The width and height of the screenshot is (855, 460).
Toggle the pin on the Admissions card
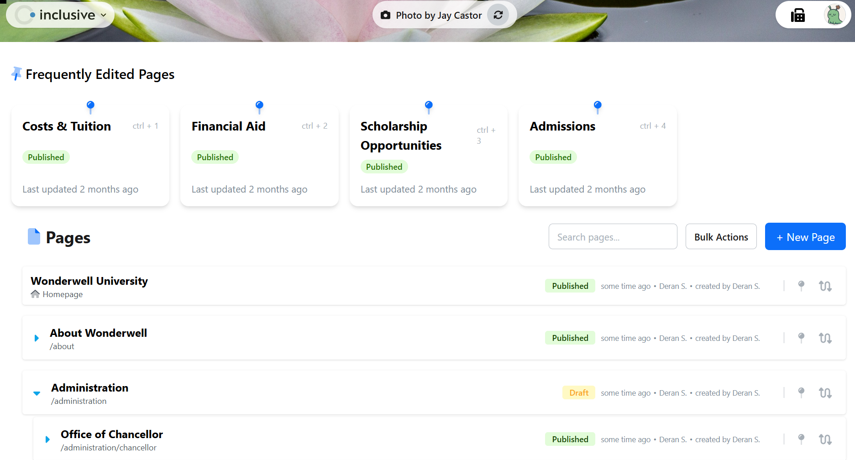click(597, 106)
